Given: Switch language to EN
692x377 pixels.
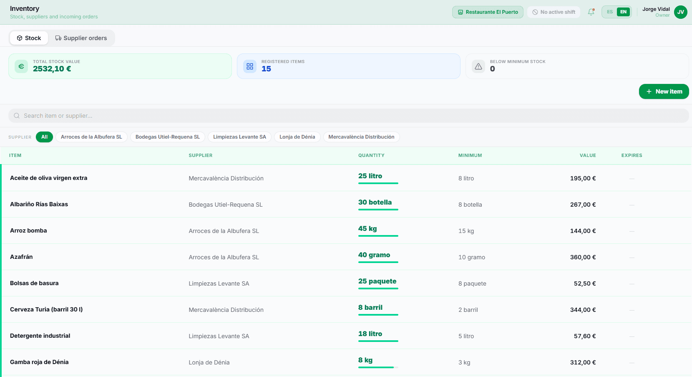Looking at the screenshot, I should (x=623, y=12).
